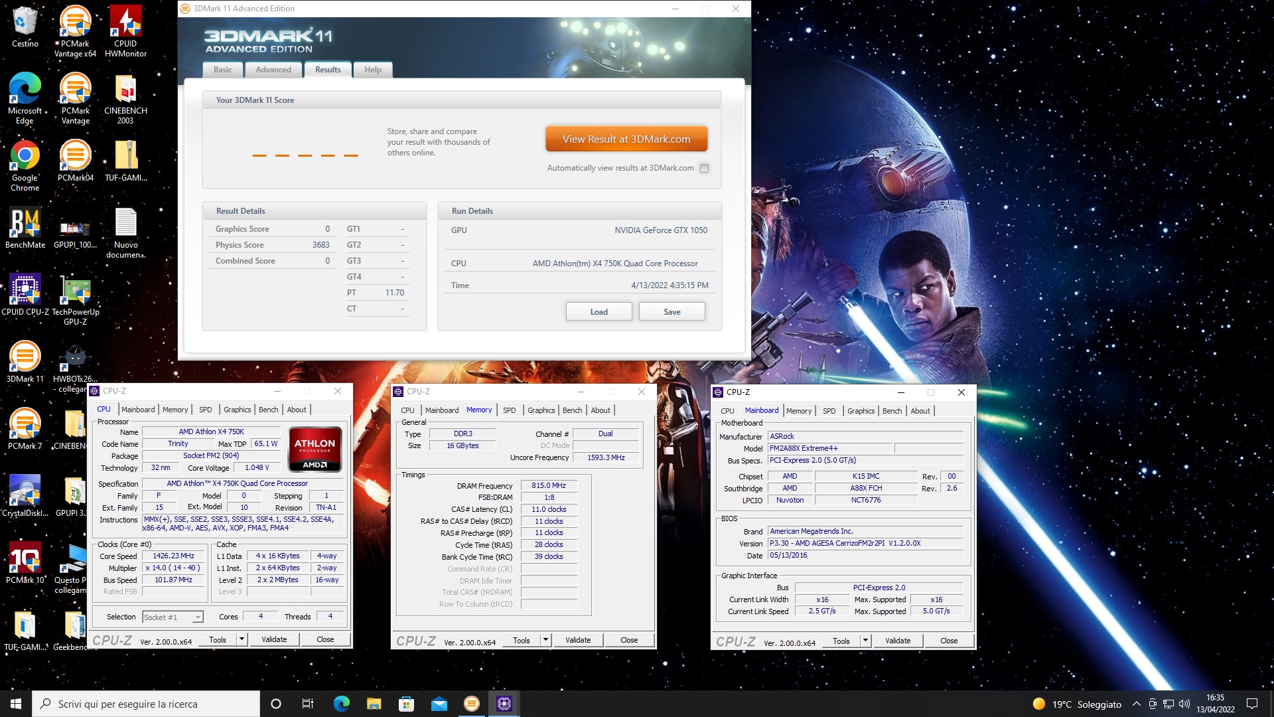Expand Socket #1 selection dropdown in CPU-Z
The height and width of the screenshot is (717, 1274).
[x=197, y=617]
